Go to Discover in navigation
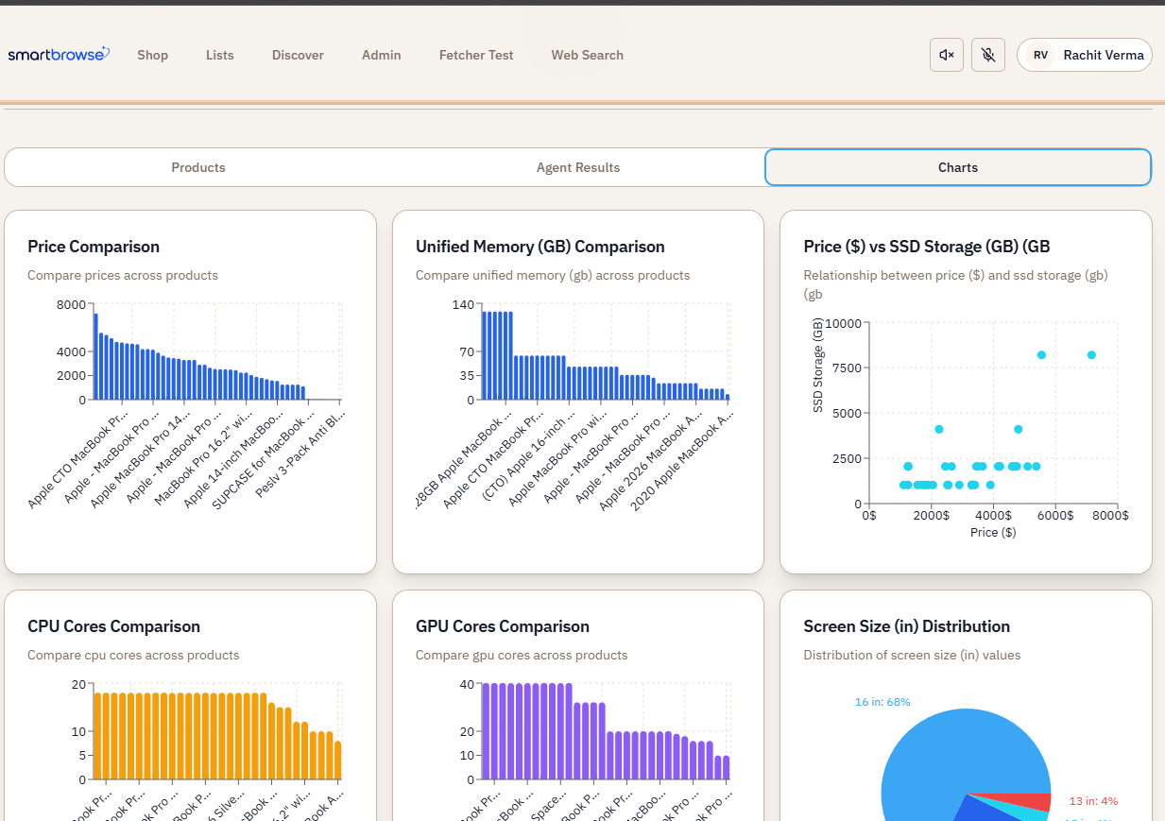 pyautogui.click(x=298, y=55)
